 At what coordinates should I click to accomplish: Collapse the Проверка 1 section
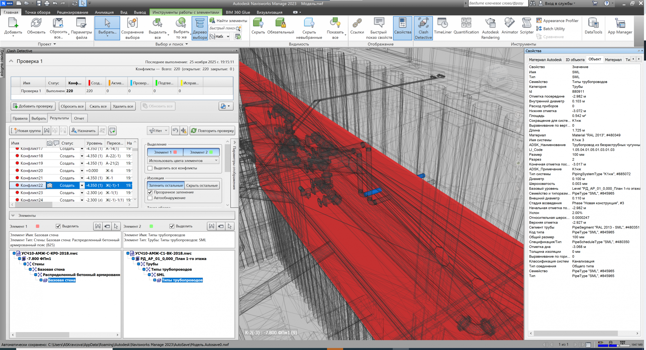[x=11, y=61]
